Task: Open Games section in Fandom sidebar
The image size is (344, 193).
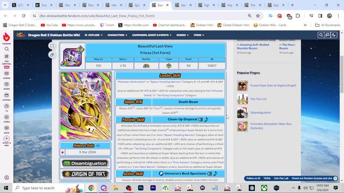Action: (6, 75)
